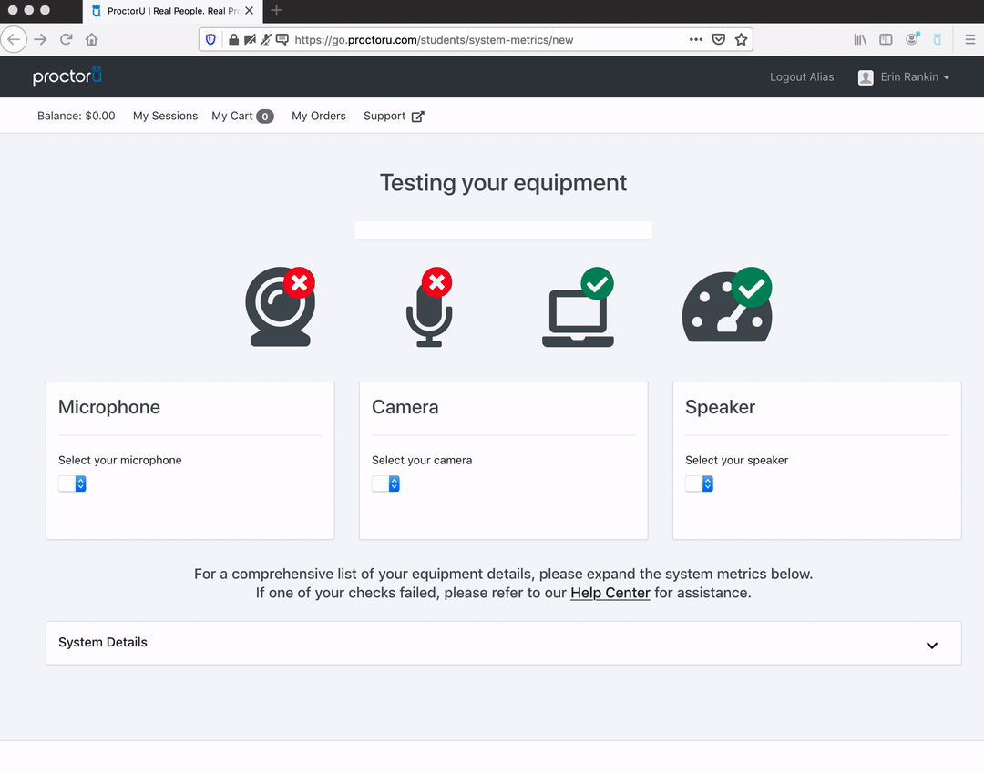Screen dimensions: 984x773
Task: Switch to the ProctorU tab
Action: [x=172, y=11]
